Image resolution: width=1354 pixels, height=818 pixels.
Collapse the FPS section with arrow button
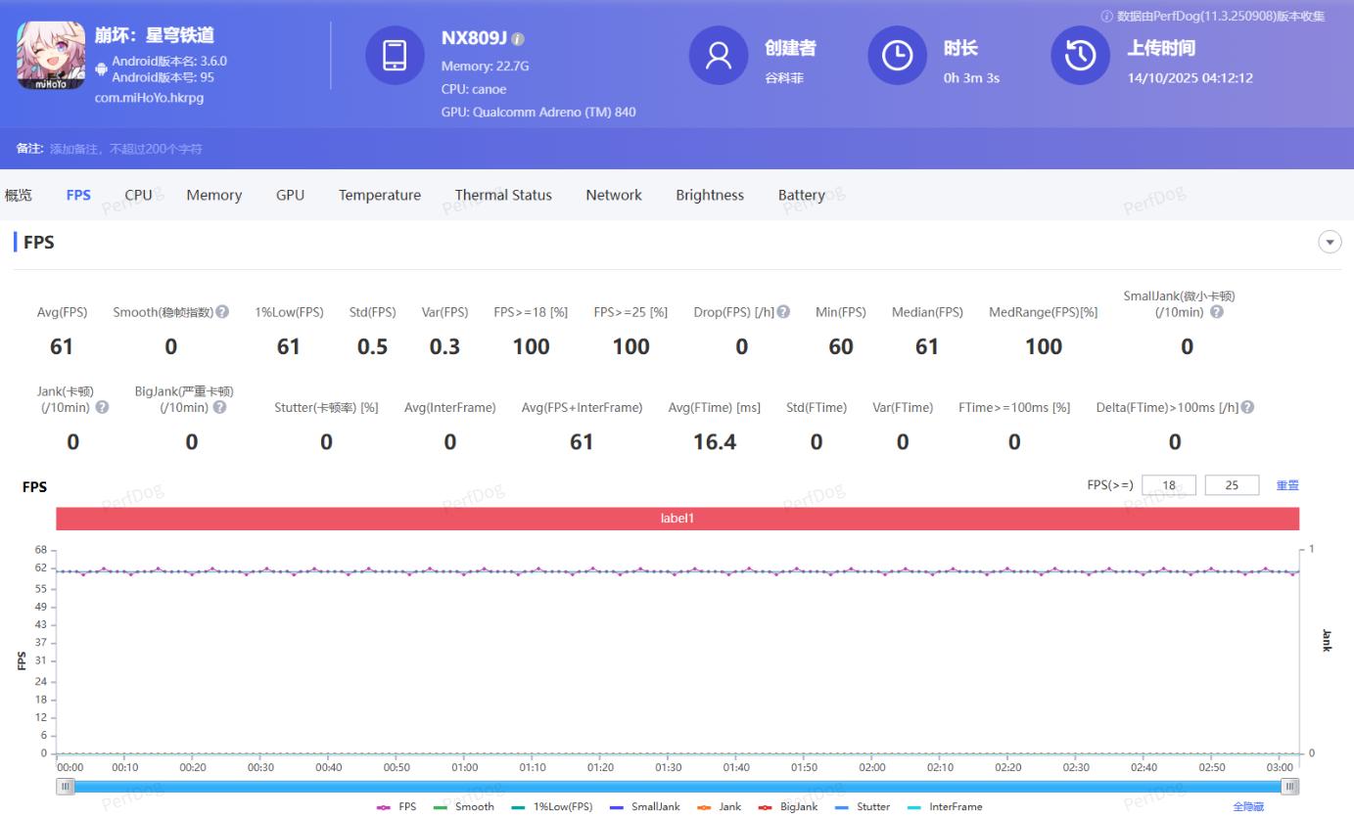click(x=1330, y=243)
